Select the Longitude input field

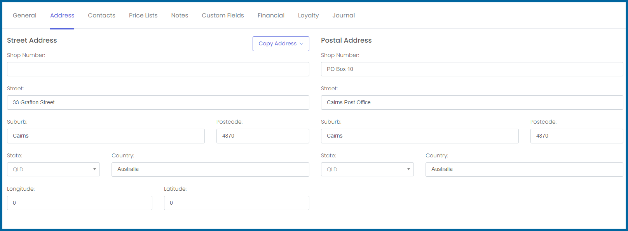click(x=80, y=203)
